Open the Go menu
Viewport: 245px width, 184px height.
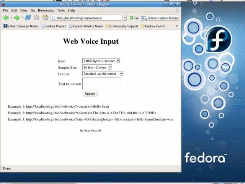pos(33,10)
